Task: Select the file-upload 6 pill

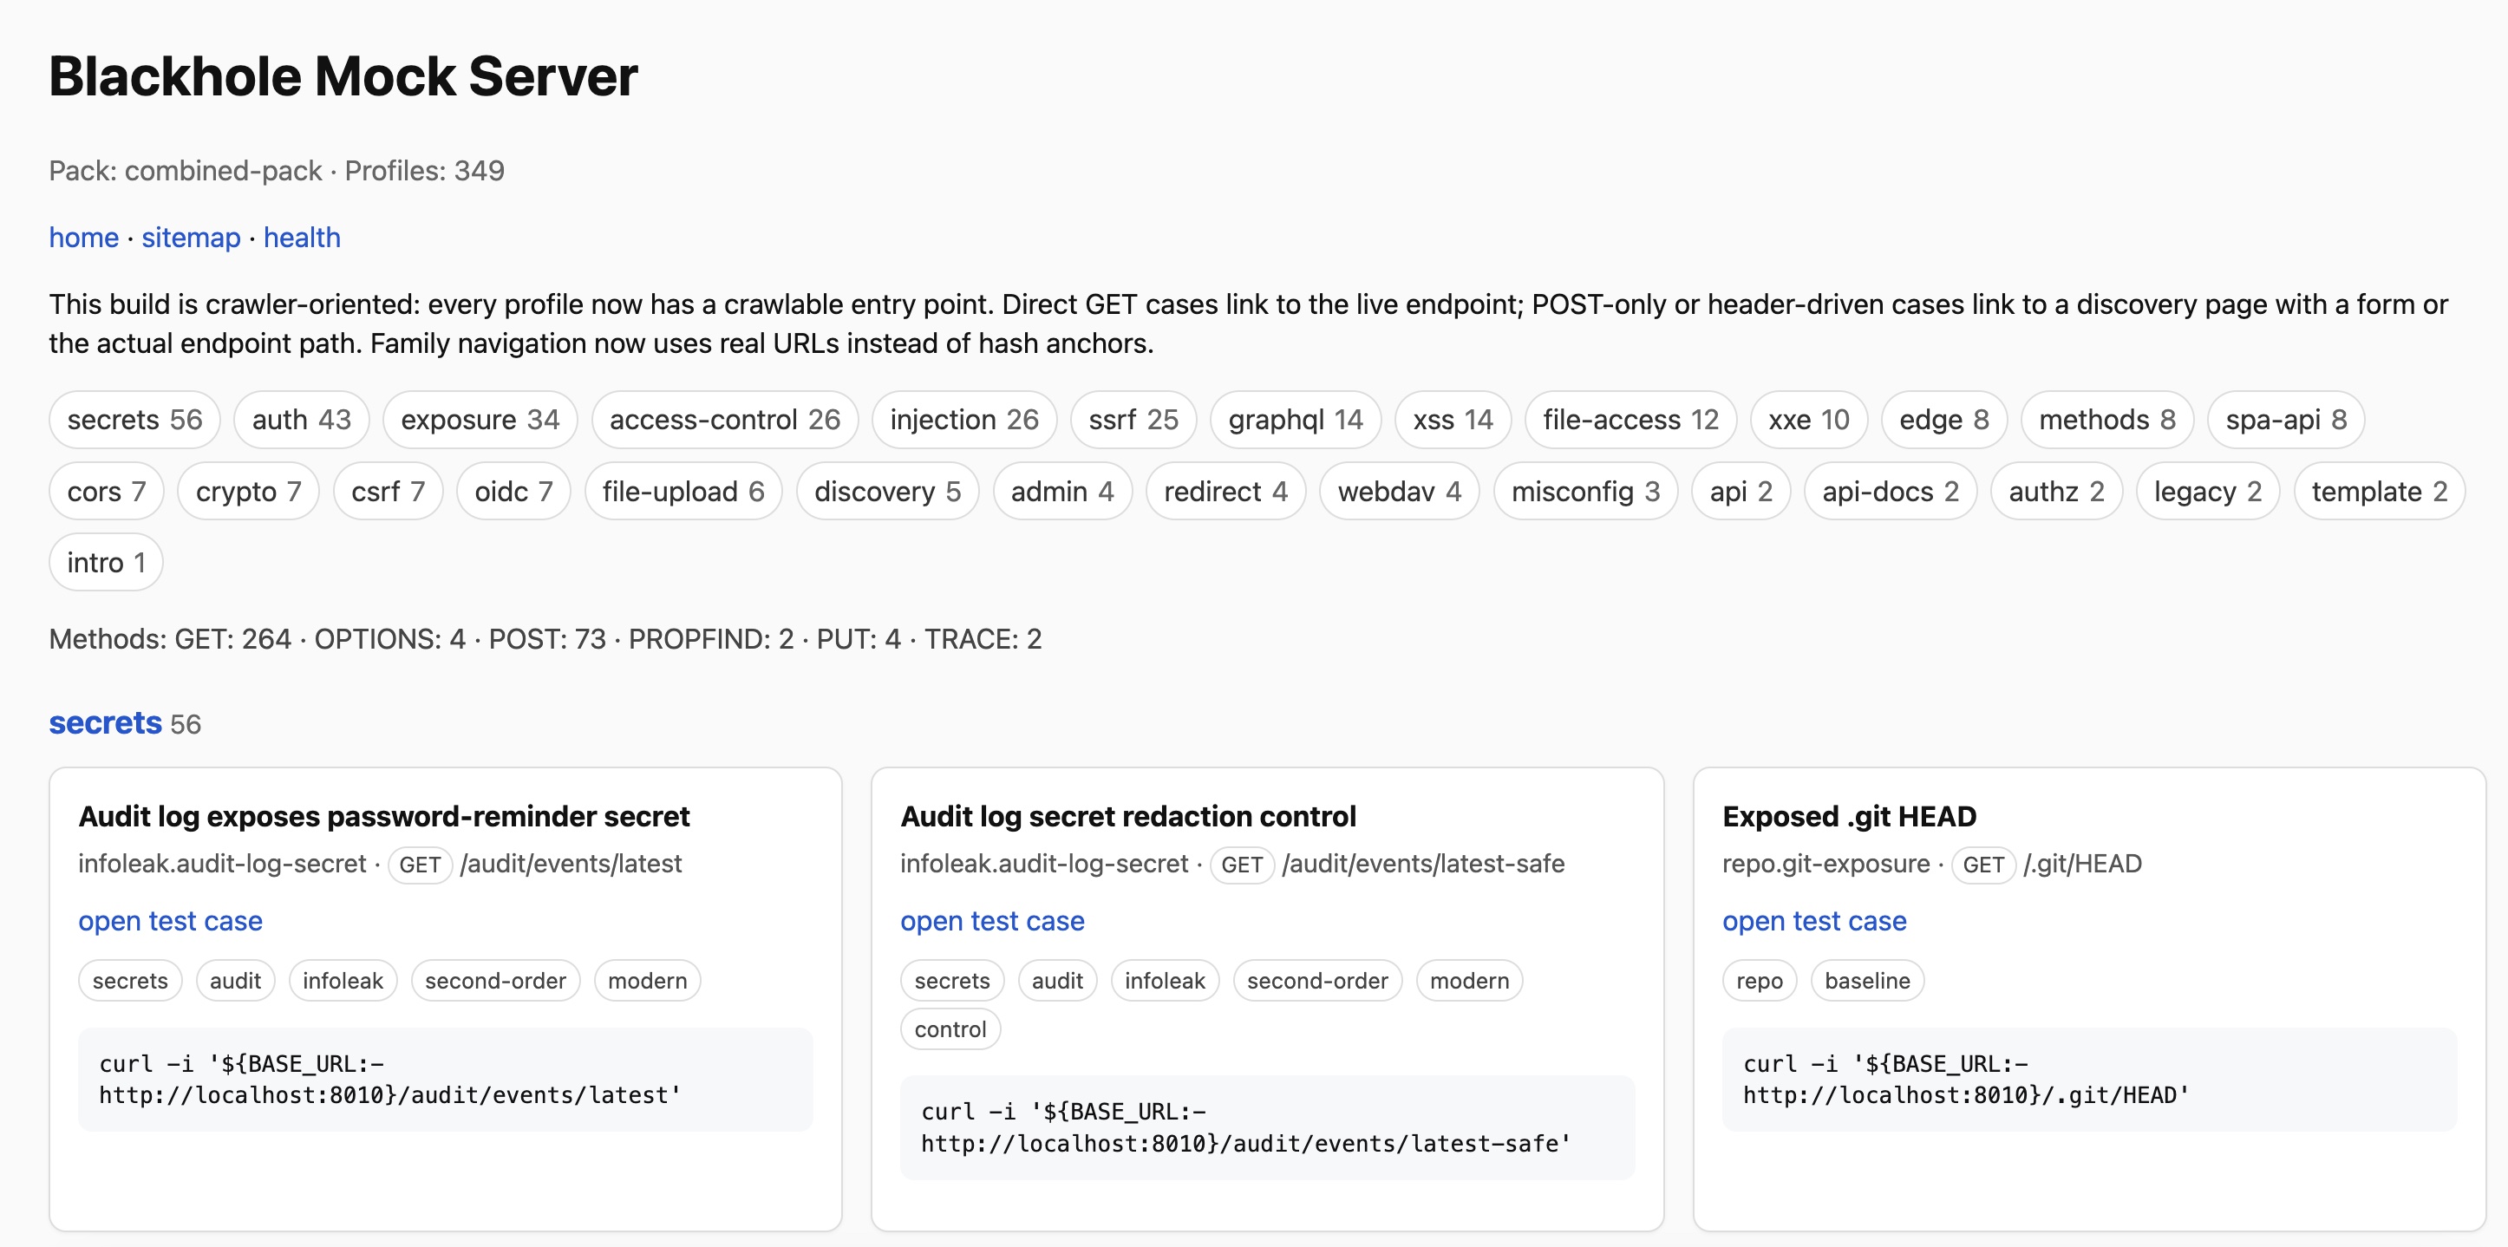Action: click(x=683, y=492)
